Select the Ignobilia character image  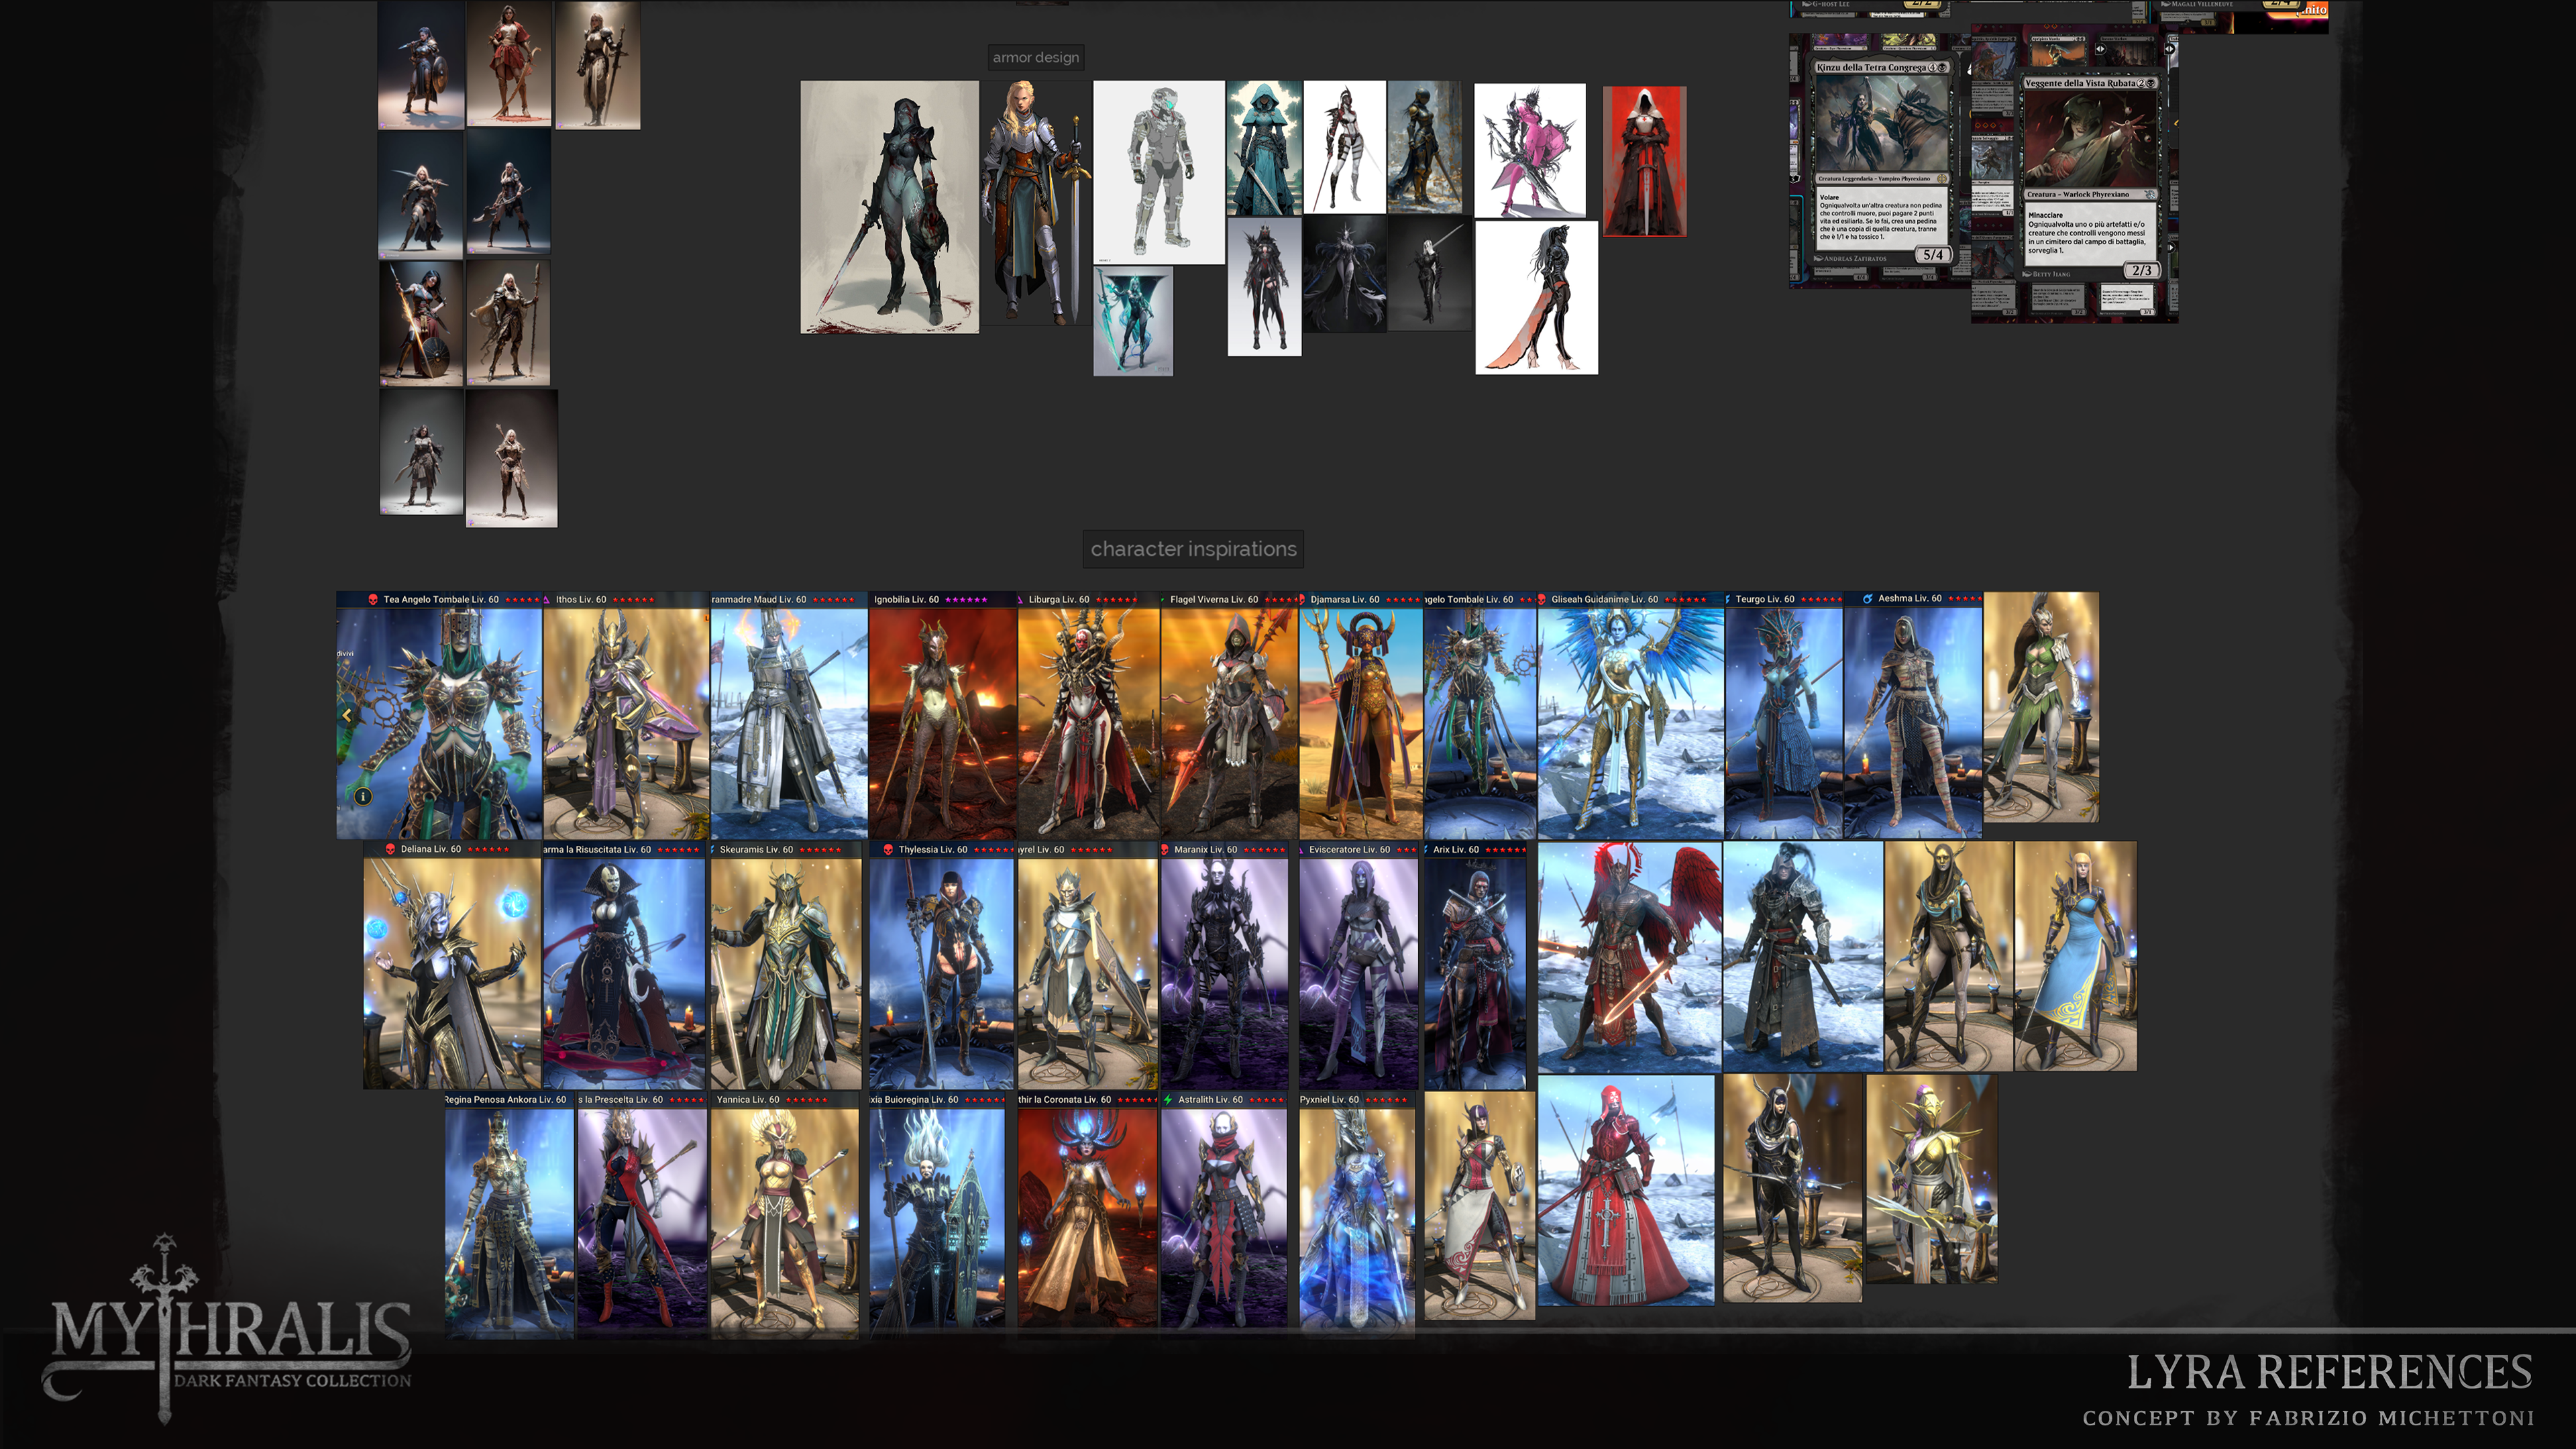point(942,722)
